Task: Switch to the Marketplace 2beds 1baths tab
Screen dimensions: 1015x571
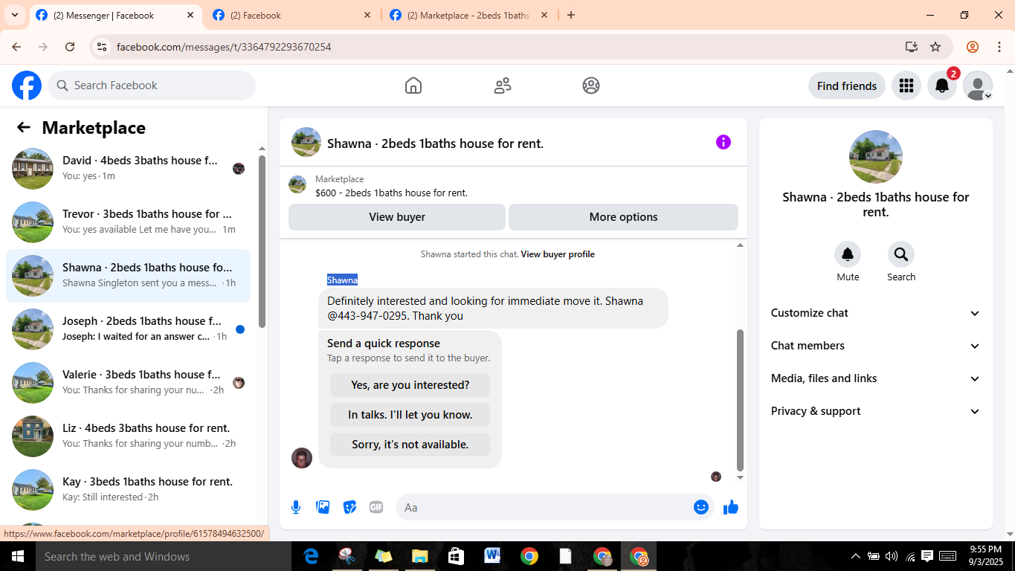Action: click(468, 15)
